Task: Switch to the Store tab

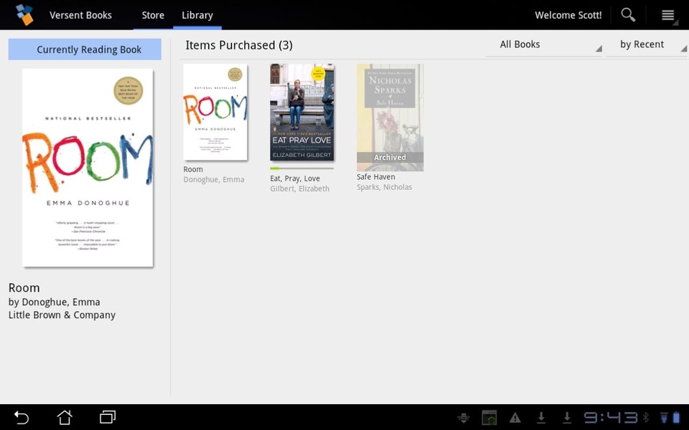Action: (153, 15)
